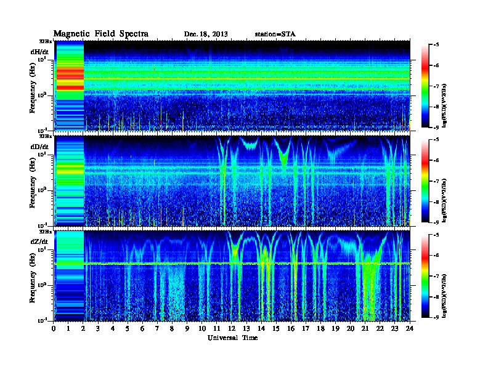Image resolution: width=488 pixels, height=377 pixels.
Task: Click the 'dD/dt' panel label
Action: click(39, 147)
